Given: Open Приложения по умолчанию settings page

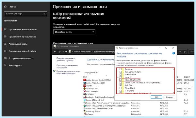Looking at the screenshot, I should (x=22, y=37).
